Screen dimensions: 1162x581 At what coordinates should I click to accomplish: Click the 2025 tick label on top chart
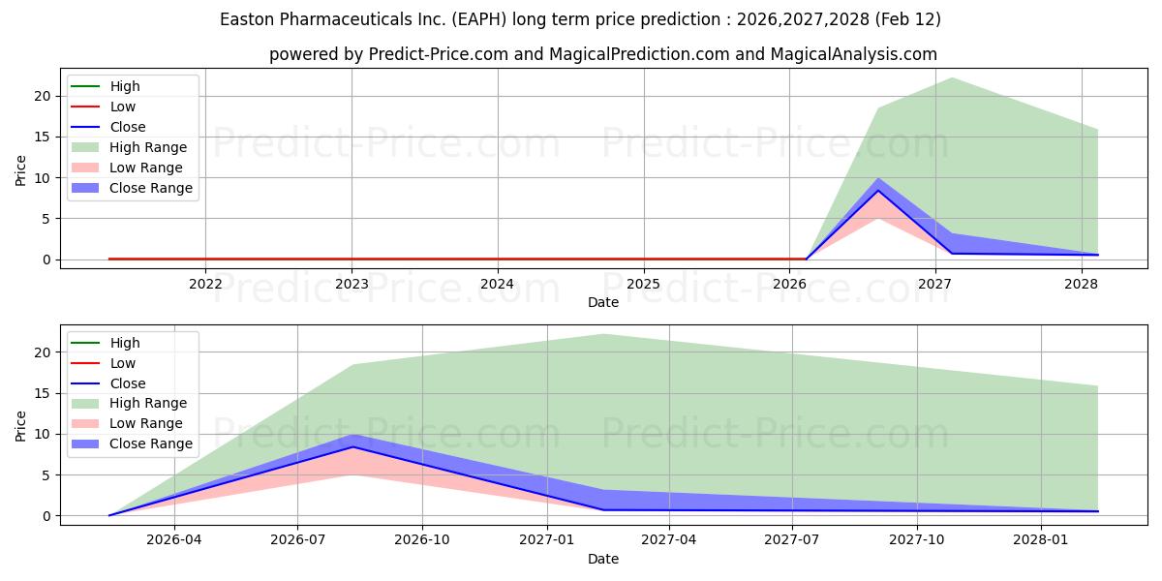click(643, 284)
